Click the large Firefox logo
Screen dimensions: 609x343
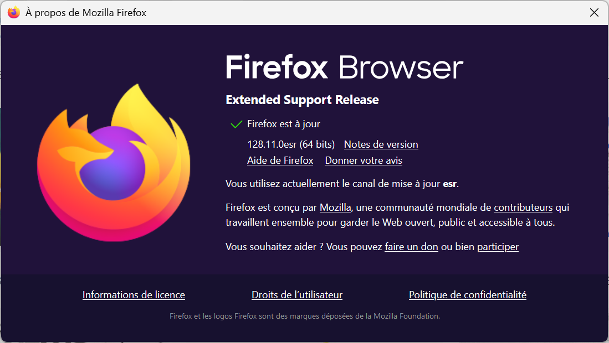[x=114, y=163]
